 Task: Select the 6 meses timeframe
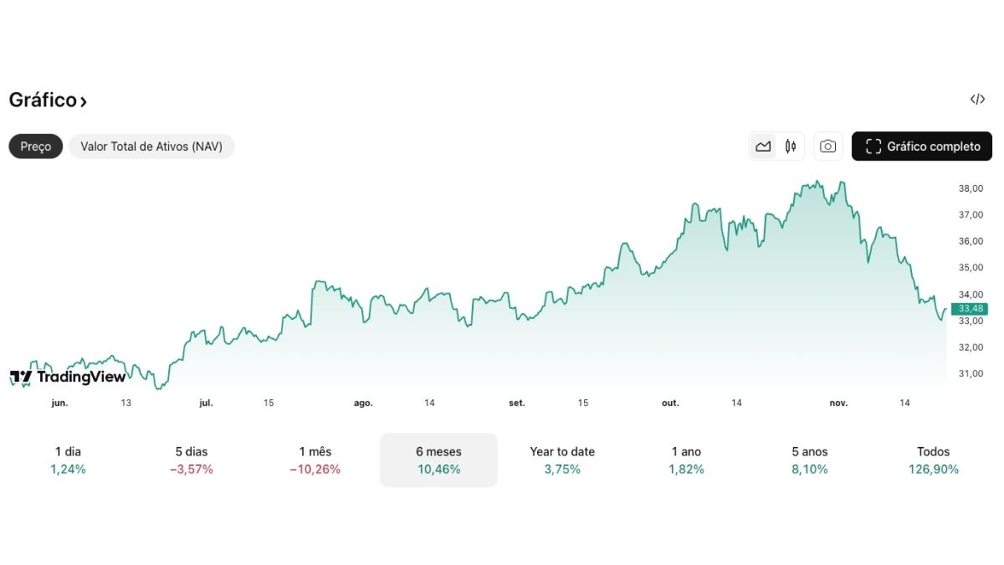tap(438, 460)
